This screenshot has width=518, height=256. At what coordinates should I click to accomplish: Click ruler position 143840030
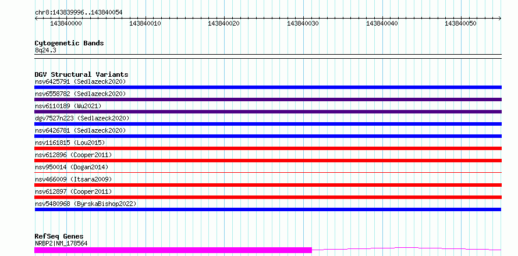click(303, 23)
